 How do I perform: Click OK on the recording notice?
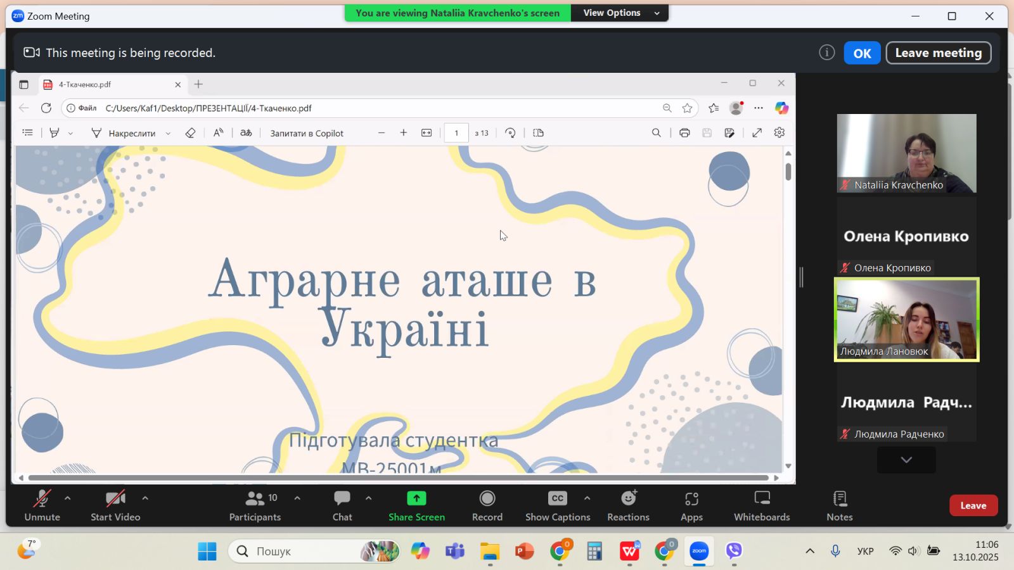(x=862, y=53)
